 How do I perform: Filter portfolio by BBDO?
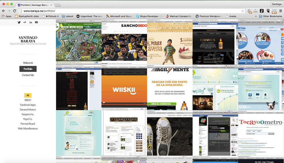[x=28, y=100]
